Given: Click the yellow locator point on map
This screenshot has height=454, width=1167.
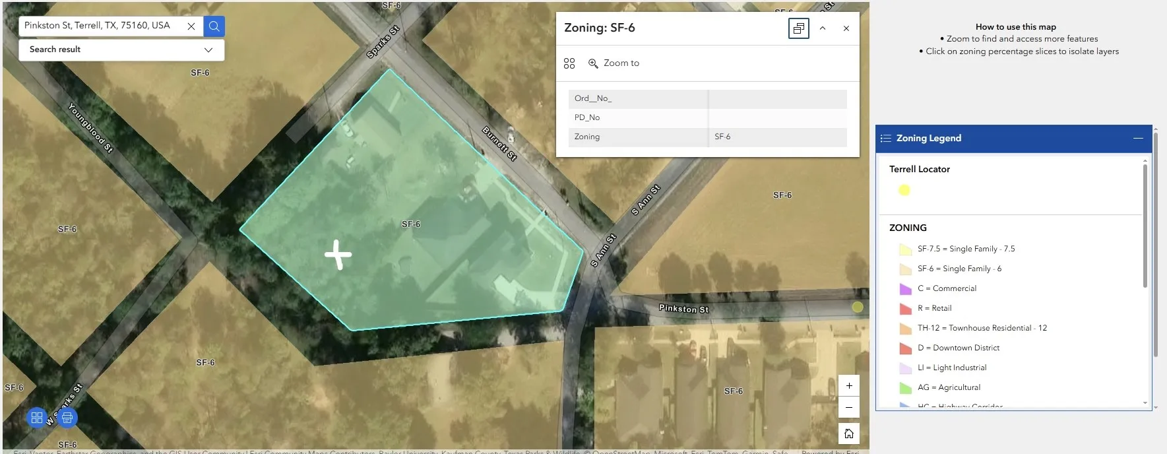Looking at the screenshot, I should coord(858,307).
